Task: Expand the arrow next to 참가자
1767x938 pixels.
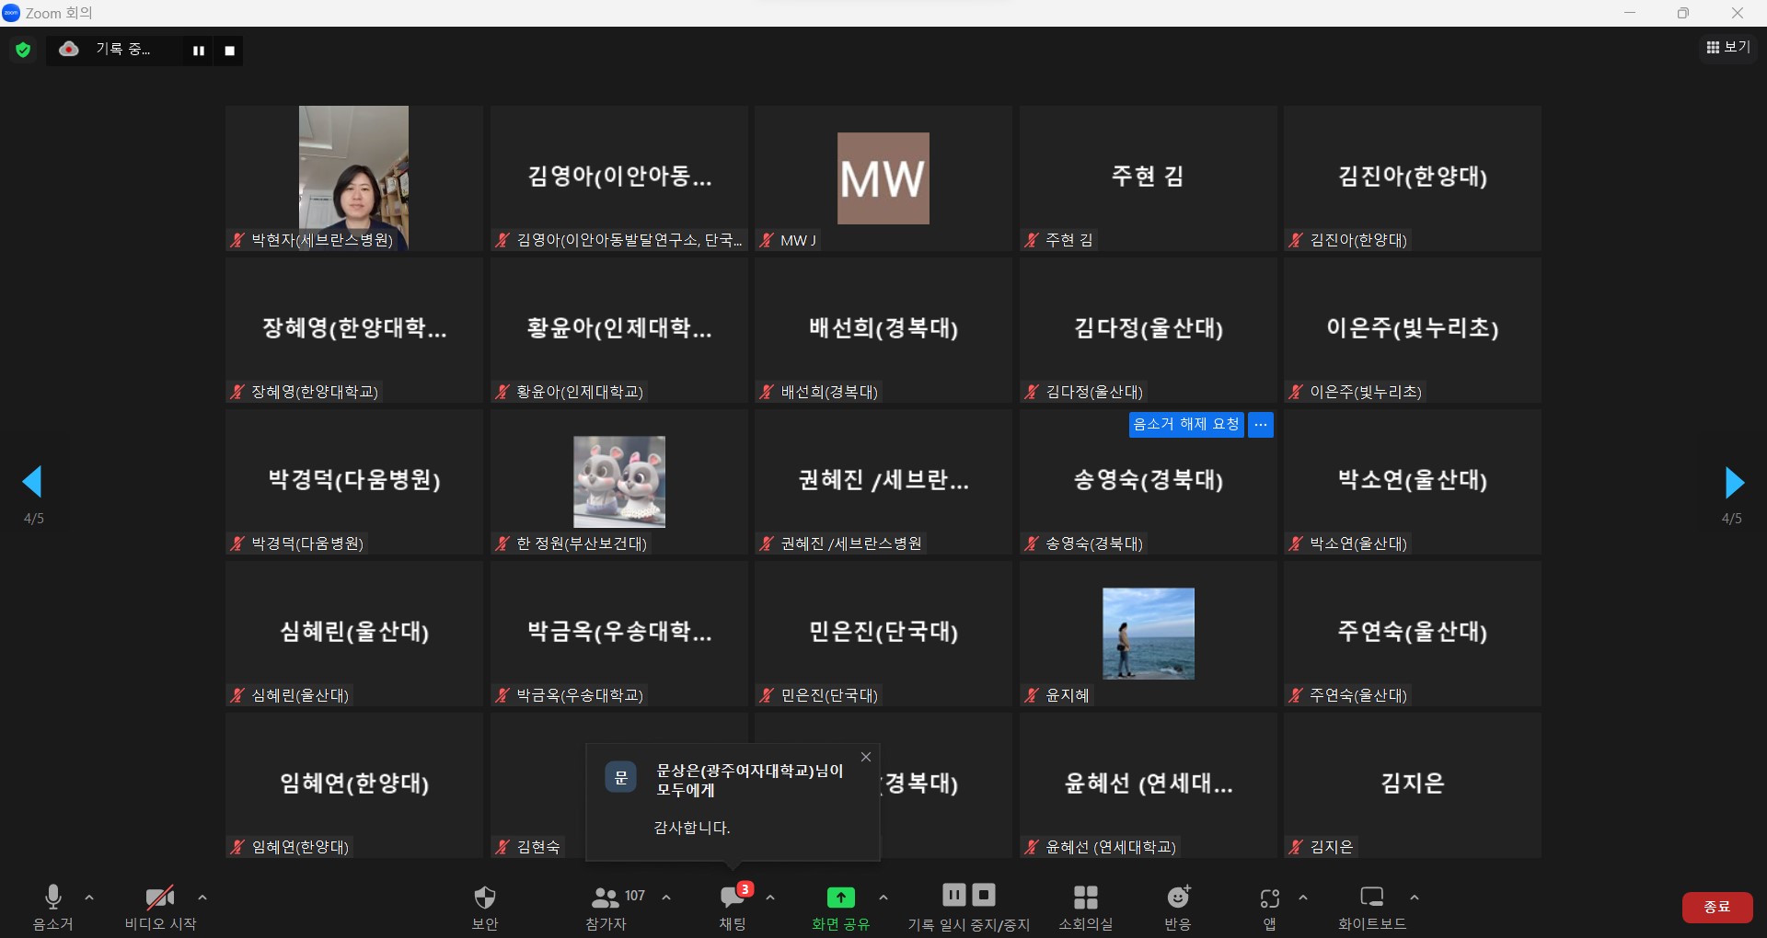Action: click(x=666, y=898)
